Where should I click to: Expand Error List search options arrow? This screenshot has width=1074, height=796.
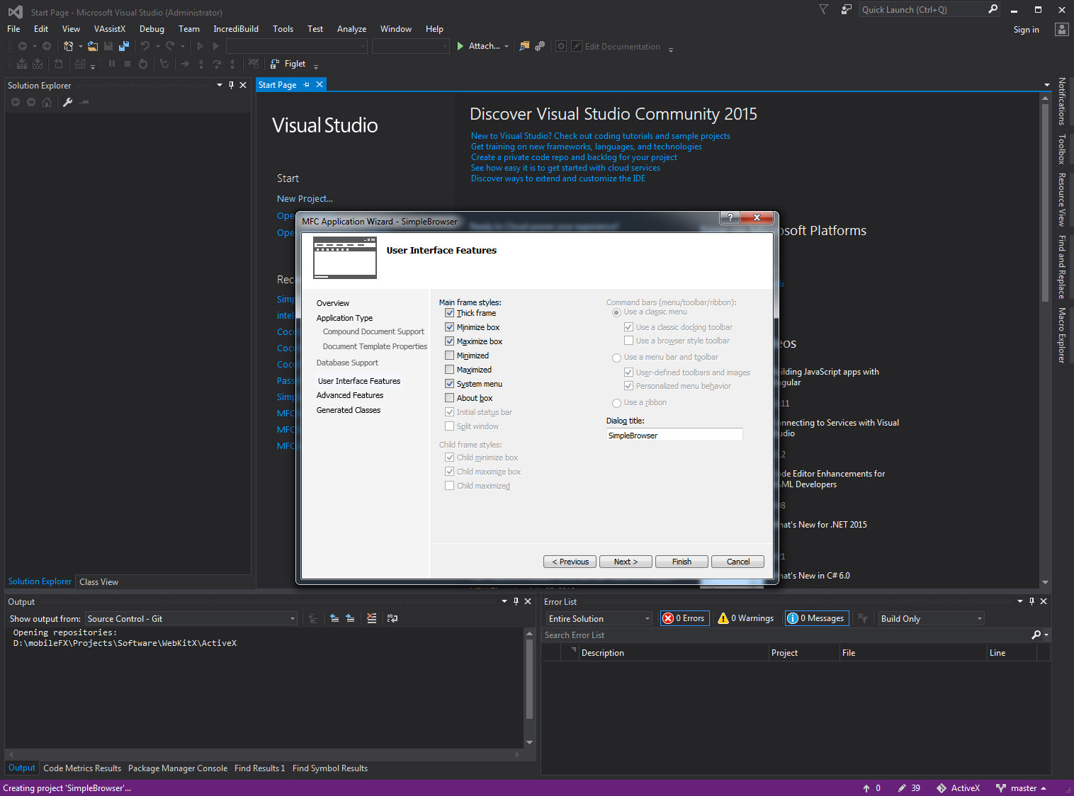point(1046,635)
